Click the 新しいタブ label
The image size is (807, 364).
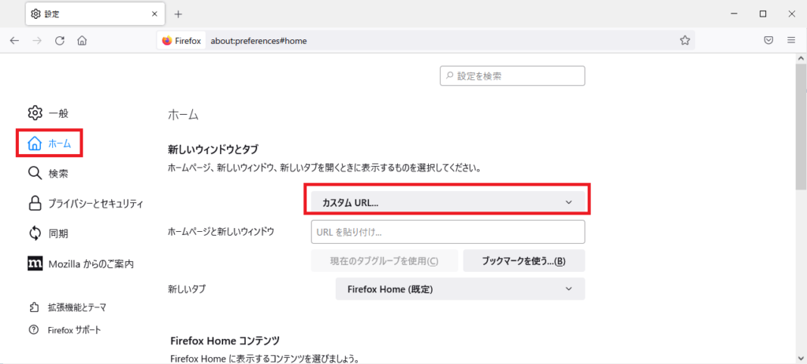(x=186, y=289)
